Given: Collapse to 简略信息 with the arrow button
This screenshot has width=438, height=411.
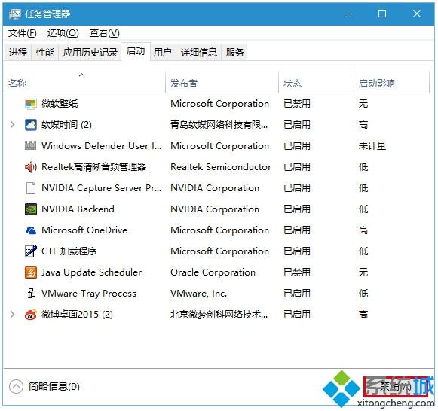Looking at the screenshot, I should 16,386.
